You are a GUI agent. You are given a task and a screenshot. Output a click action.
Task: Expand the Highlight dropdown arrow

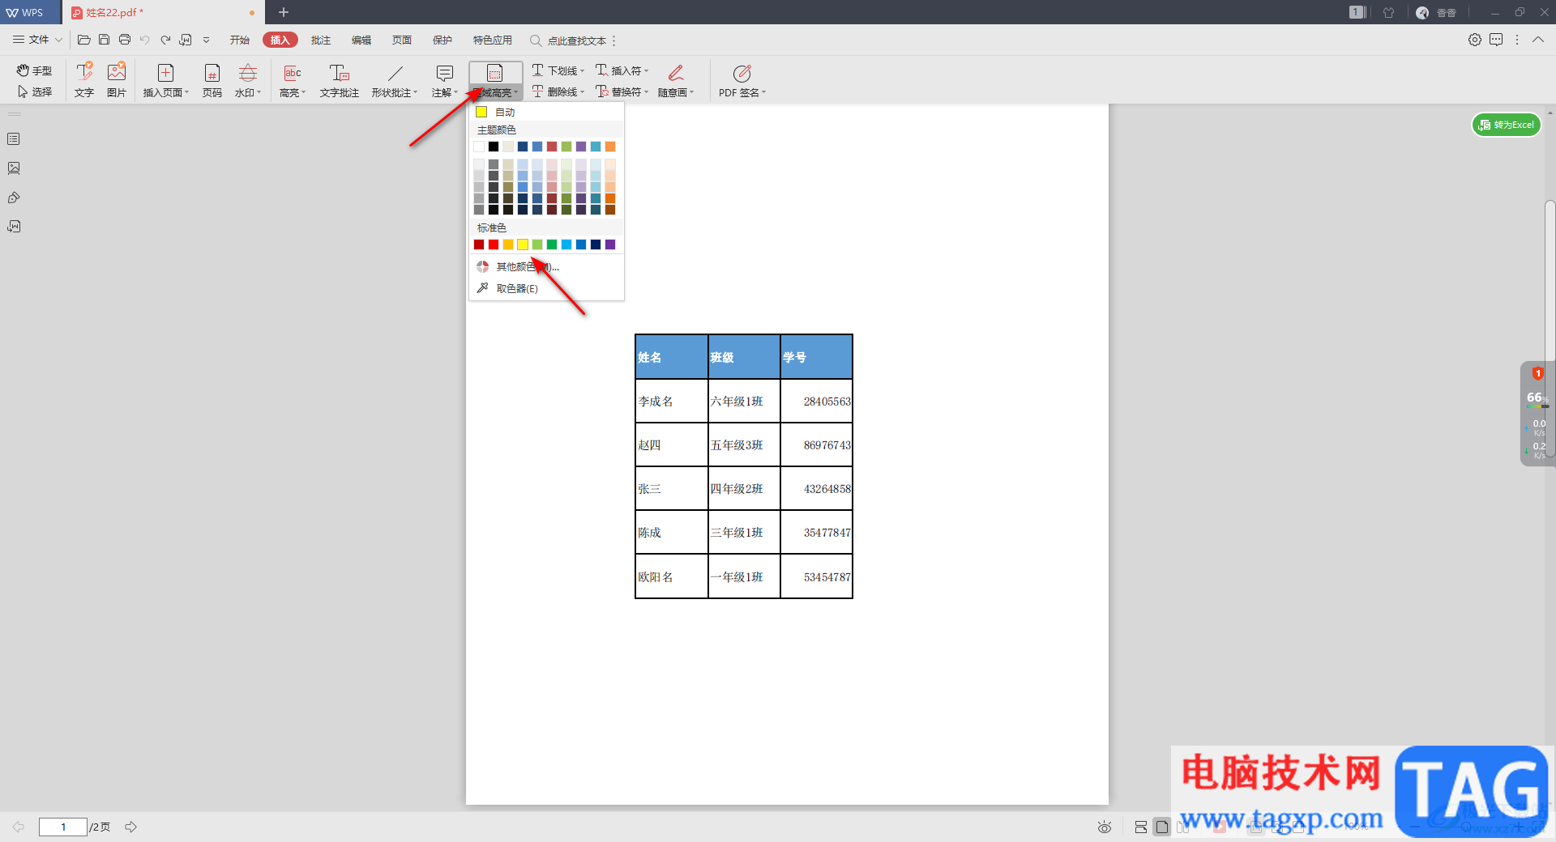304,92
